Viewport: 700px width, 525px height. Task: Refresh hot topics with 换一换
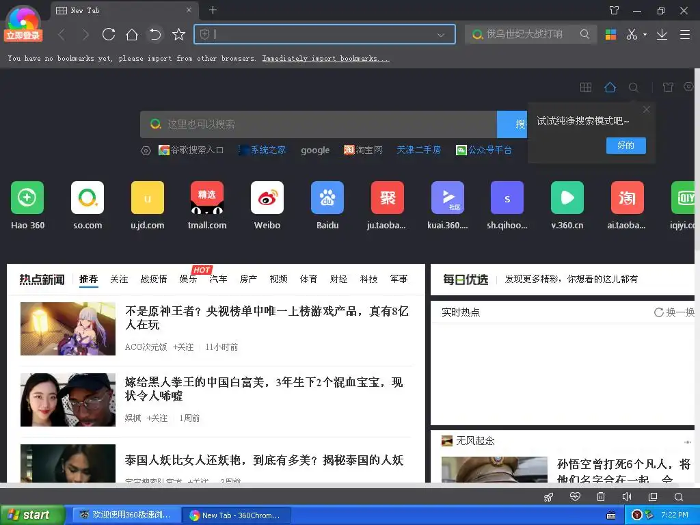(x=674, y=312)
